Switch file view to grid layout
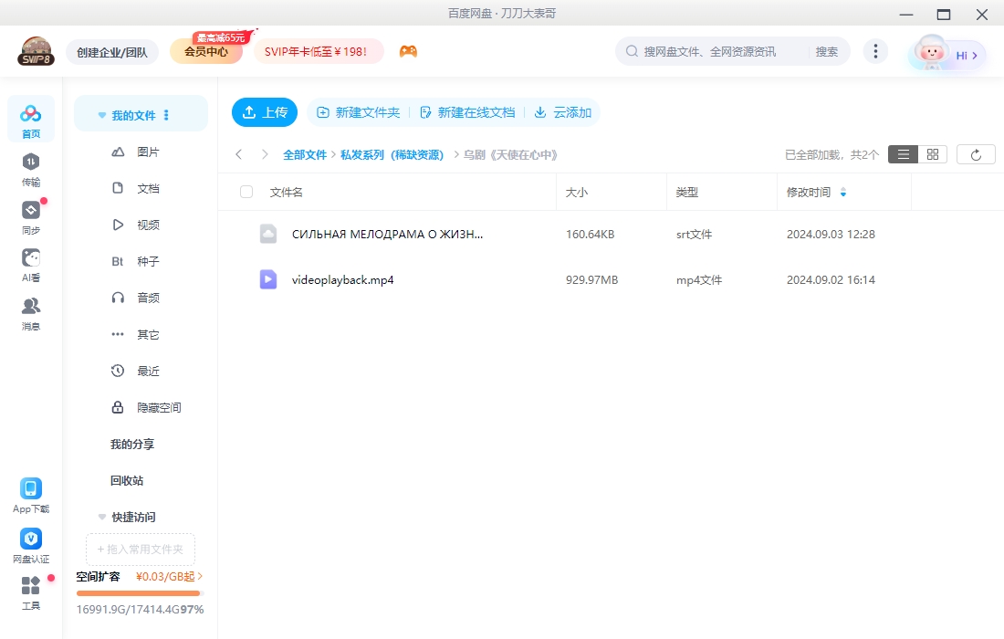Viewport: 1004px width, 639px height. tap(932, 153)
